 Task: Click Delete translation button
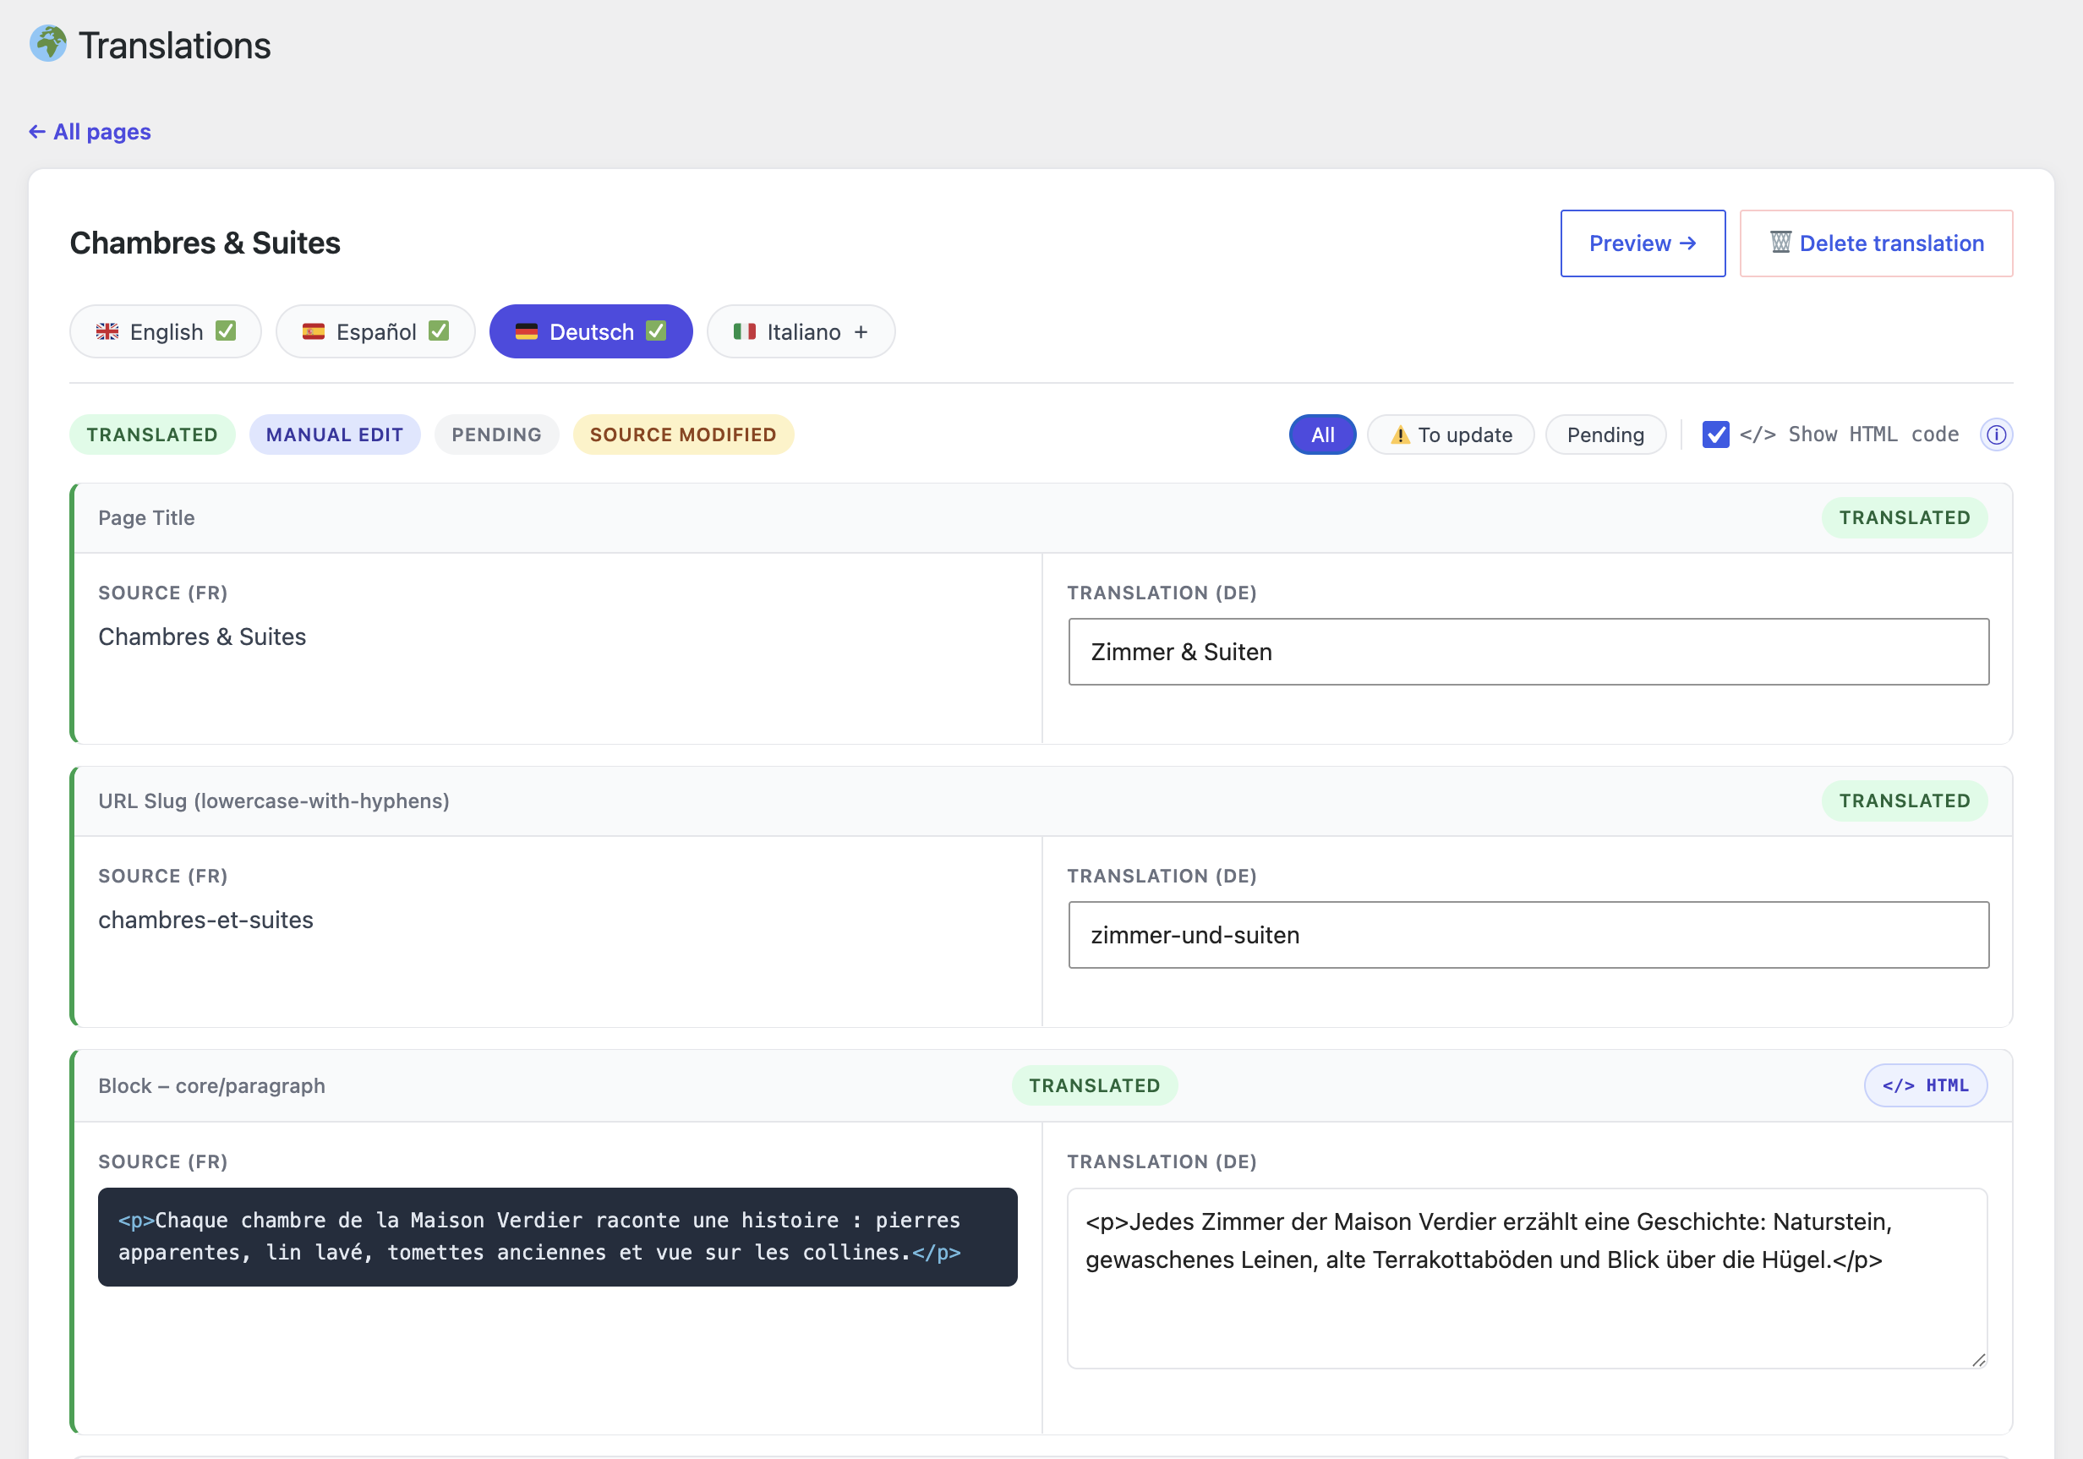pyautogui.click(x=1875, y=243)
